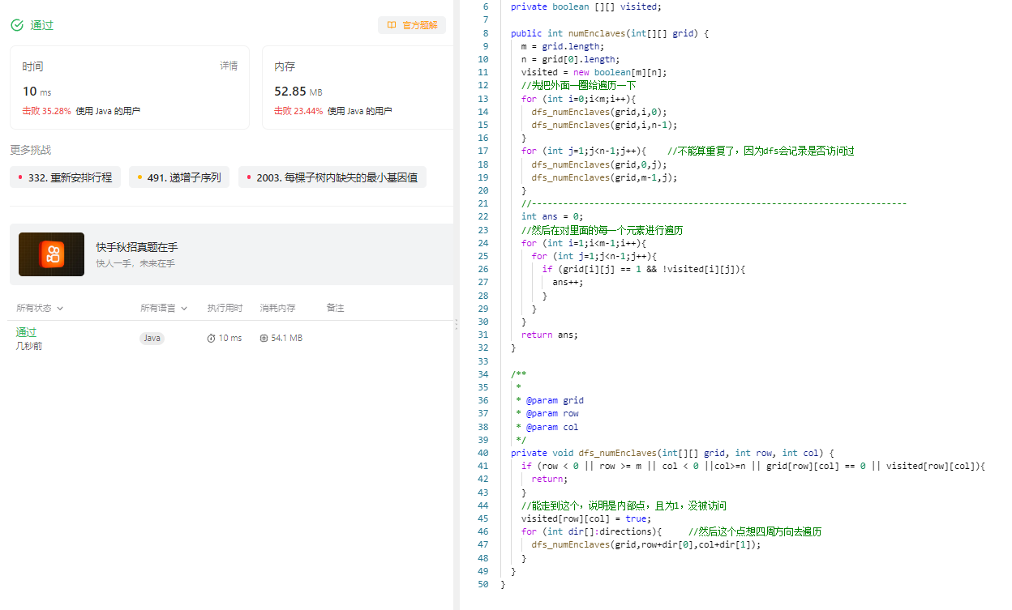Click 'dfs_numEnclaves(grid,m-1,j);' on line 19
Viewport: 1012px width, 610px height.
point(604,177)
